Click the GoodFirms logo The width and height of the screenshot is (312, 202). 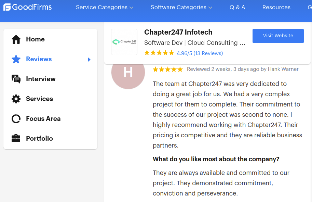27,7
